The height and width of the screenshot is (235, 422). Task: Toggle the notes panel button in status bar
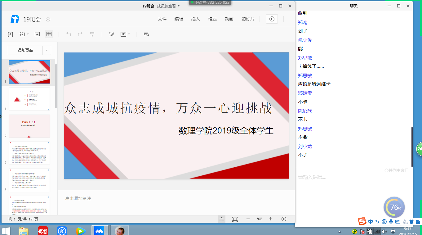tap(221, 219)
